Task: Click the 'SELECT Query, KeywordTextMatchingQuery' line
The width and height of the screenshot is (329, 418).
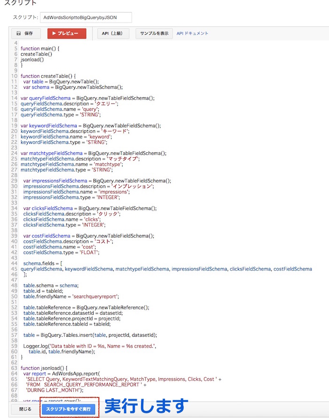Action: point(124,379)
